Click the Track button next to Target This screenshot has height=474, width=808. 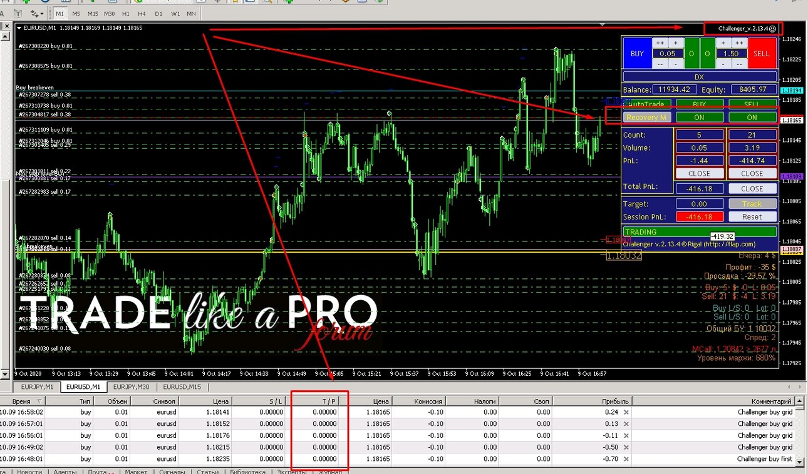[x=752, y=204]
